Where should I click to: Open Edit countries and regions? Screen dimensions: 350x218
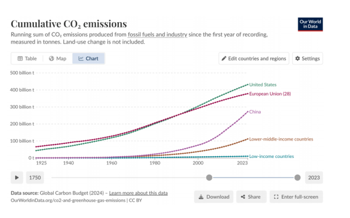(254, 58)
